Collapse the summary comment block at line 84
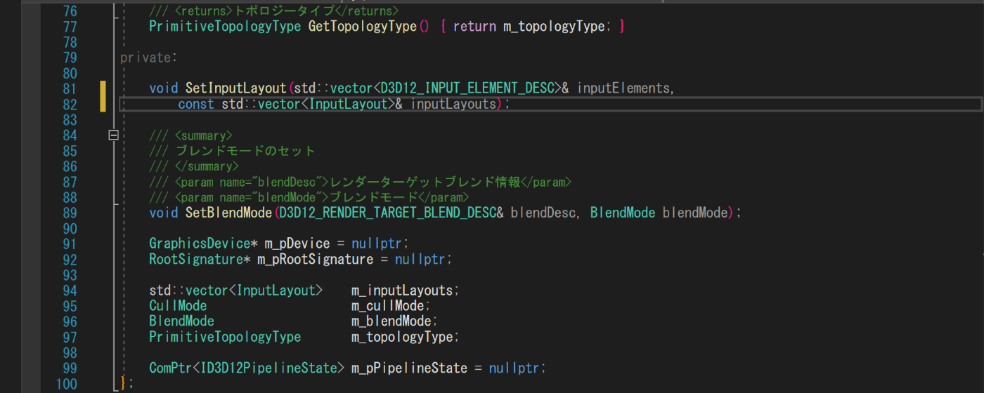 tap(113, 135)
